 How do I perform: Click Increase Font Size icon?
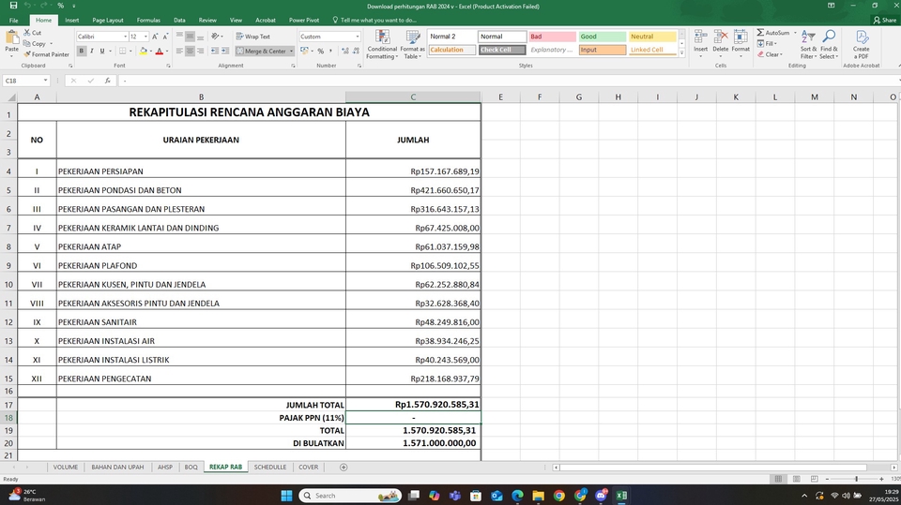(x=155, y=37)
